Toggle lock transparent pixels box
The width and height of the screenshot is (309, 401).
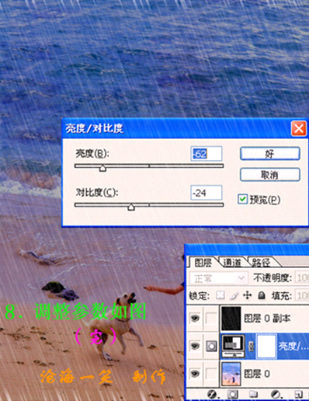point(220,295)
